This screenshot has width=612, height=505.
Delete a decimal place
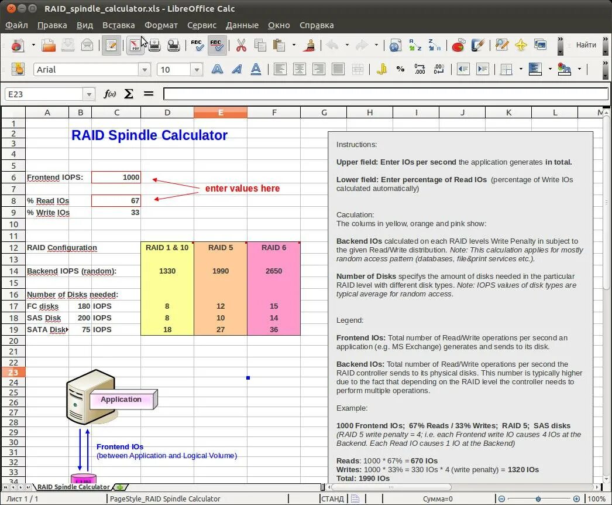pos(439,70)
